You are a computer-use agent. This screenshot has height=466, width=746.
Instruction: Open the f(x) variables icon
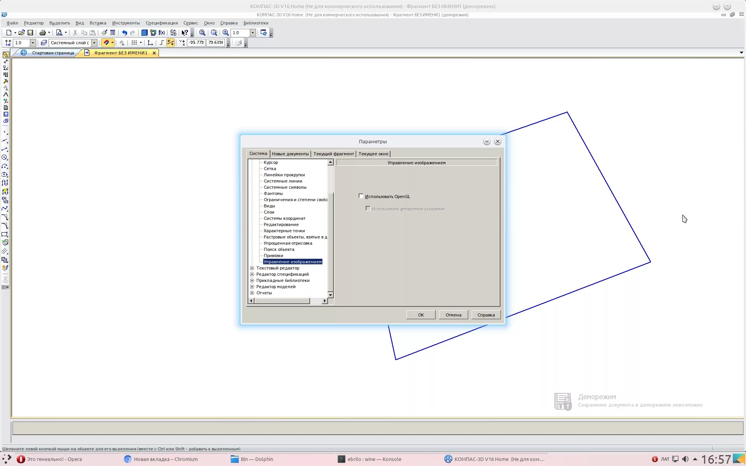coord(162,33)
